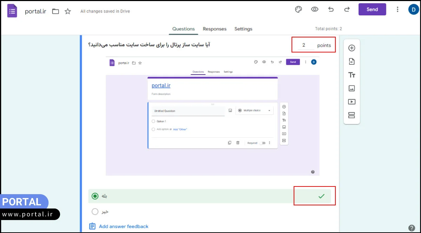Redo the last change
The image size is (421, 233).
[347, 9]
